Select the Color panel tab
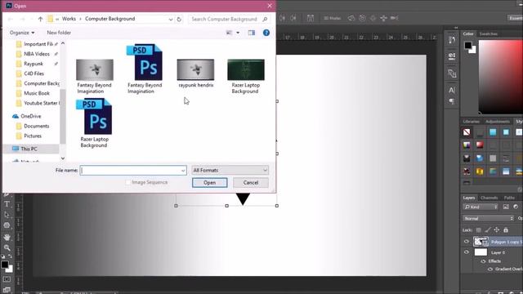This screenshot has width=523, height=294. point(468,34)
